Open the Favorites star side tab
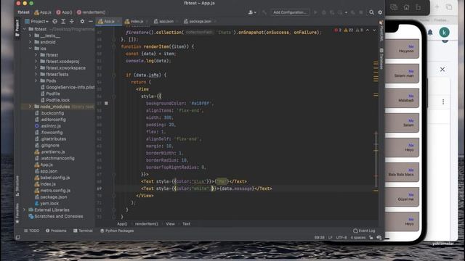465x261 pixels. pos(17,213)
